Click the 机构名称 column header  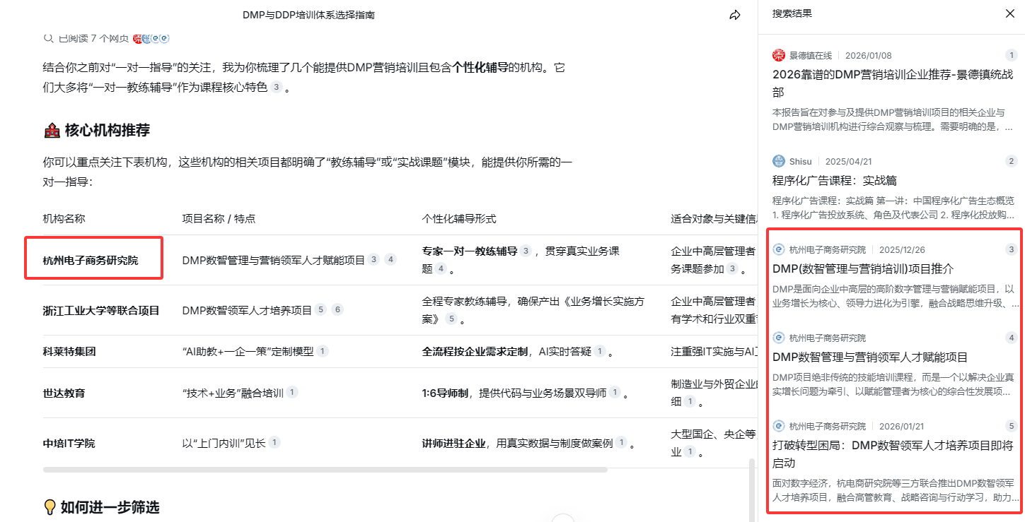click(64, 218)
